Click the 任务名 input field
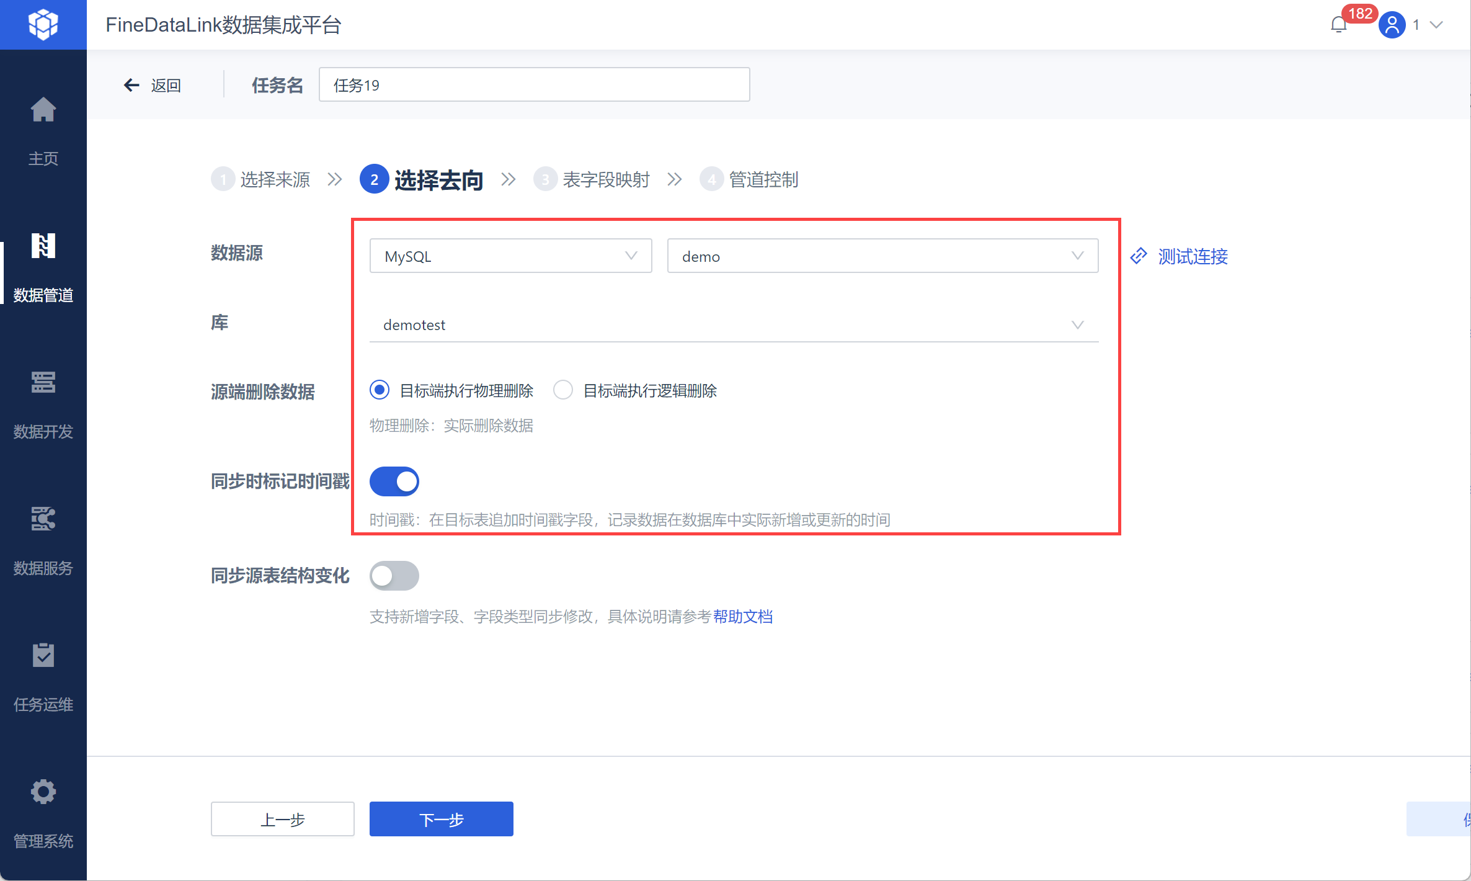The width and height of the screenshot is (1471, 881). [x=534, y=85]
